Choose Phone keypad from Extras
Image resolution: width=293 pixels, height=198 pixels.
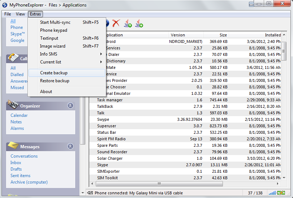67,30
